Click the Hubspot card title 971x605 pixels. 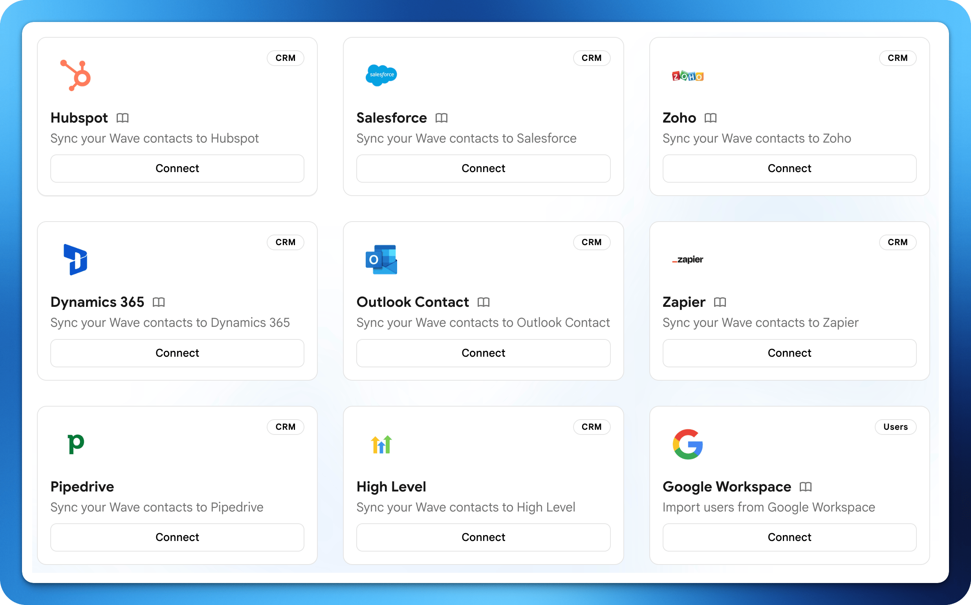[x=79, y=118]
